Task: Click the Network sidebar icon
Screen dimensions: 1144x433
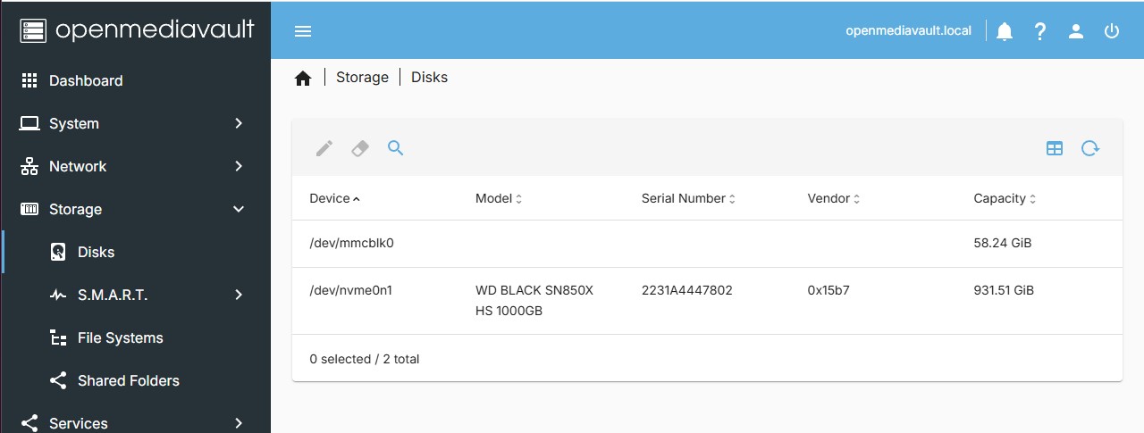Action: pyautogui.click(x=29, y=166)
